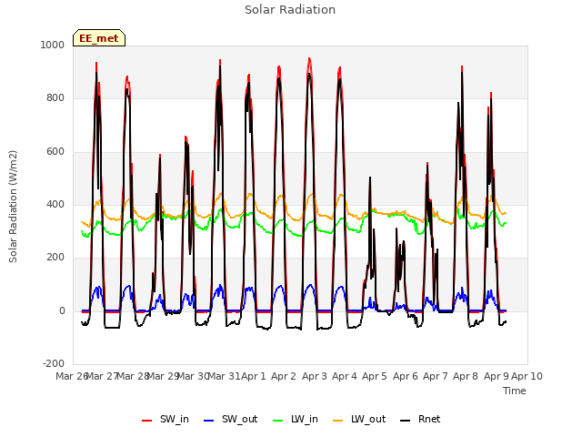Click the 200 y-axis tick label

pos(55,257)
